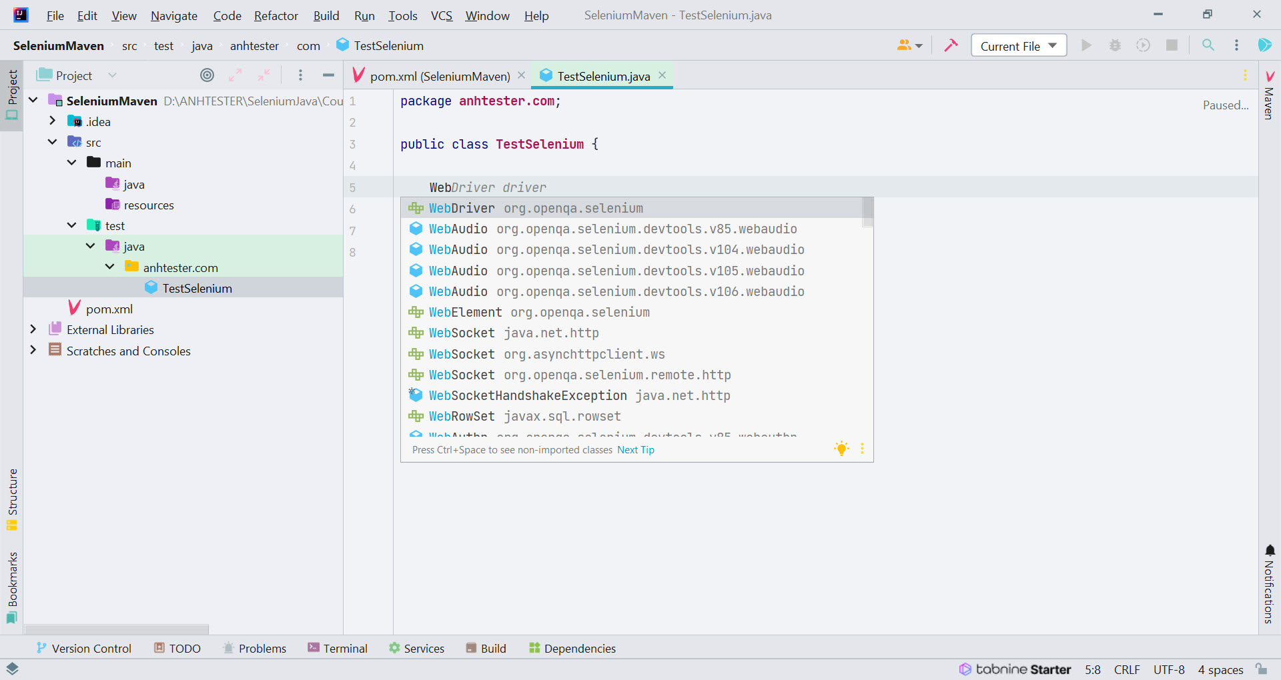Collapse the main folder

pyautogui.click(x=72, y=163)
